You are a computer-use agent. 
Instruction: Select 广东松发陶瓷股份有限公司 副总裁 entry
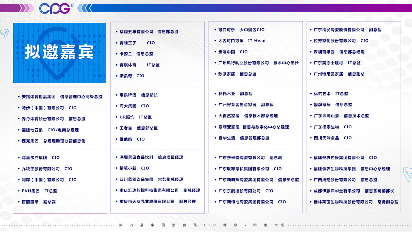pos(347,30)
